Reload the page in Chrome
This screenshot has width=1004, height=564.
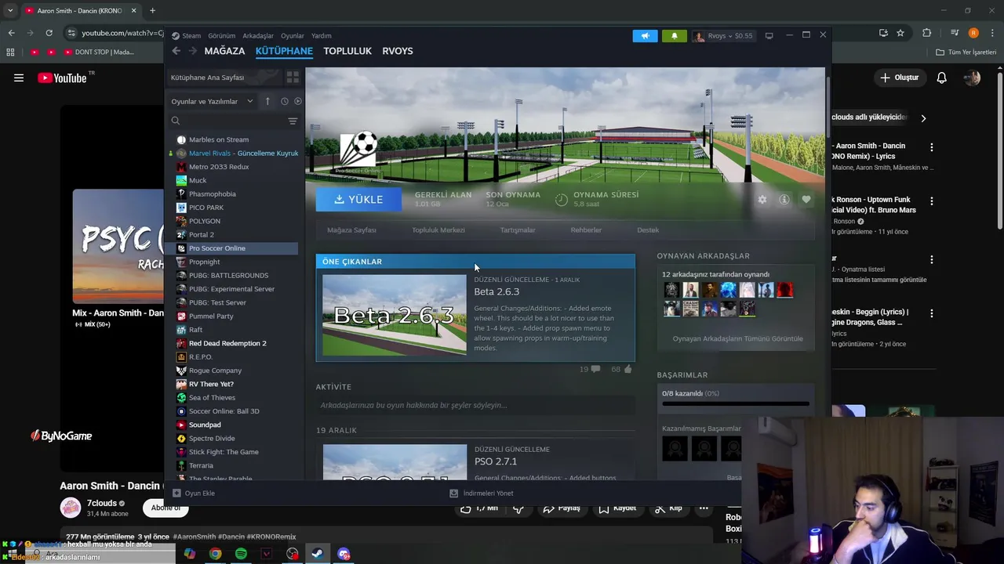coord(49,33)
